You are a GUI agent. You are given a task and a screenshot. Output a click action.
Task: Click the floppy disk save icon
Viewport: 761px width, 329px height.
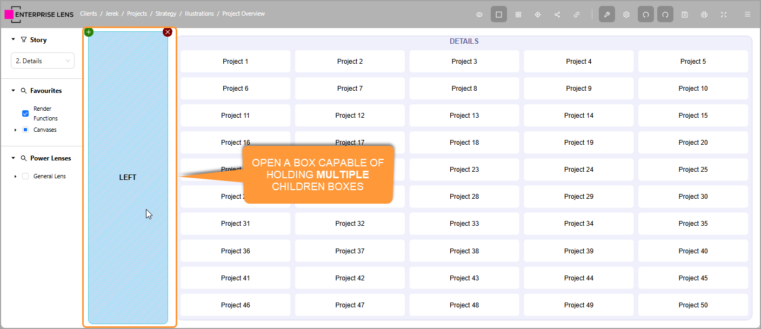(x=685, y=15)
